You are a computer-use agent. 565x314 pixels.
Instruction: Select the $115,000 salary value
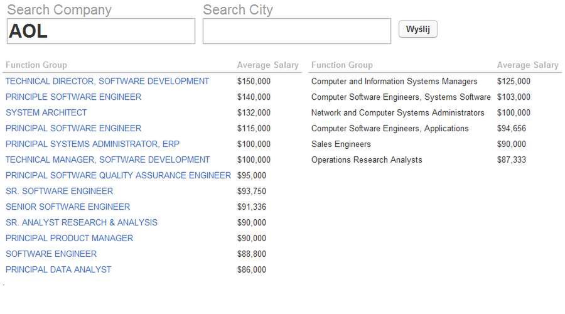pyautogui.click(x=254, y=128)
